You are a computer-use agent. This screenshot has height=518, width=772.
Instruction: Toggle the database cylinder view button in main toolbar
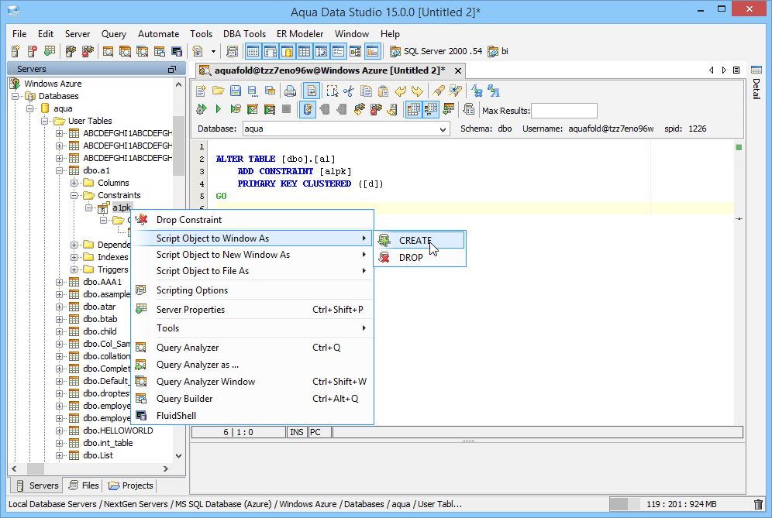(x=287, y=51)
